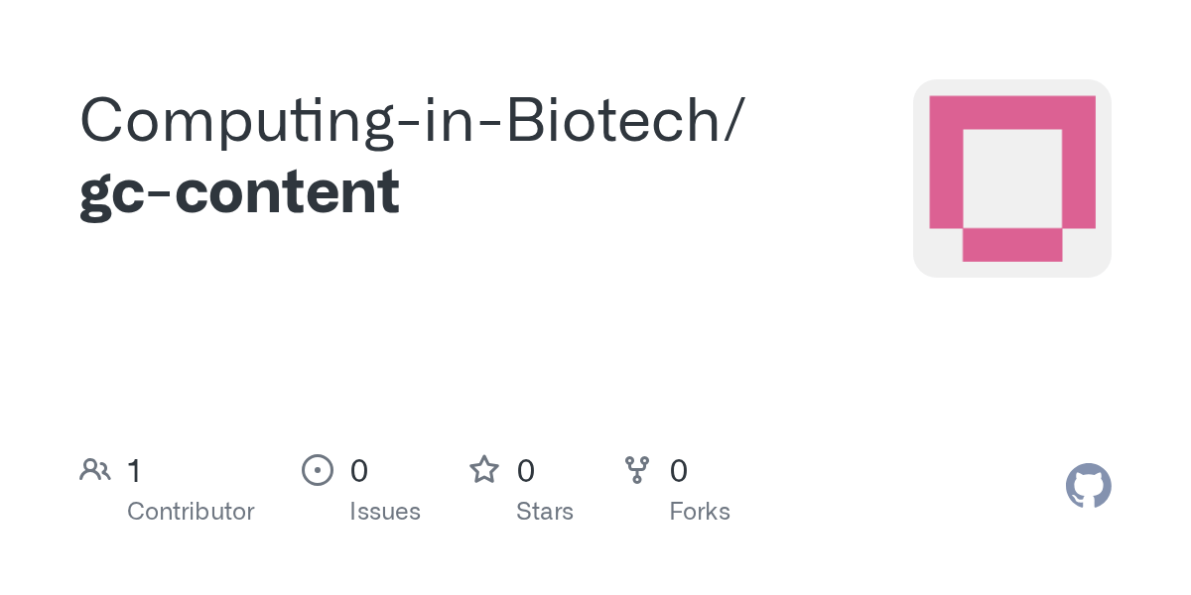This screenshot has height=595, width=1191.
Task: Click the 0 count above Forks
Action: (x=679, y=470)
